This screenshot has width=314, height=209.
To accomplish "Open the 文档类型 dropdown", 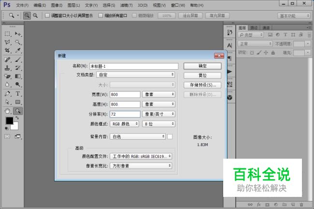I will [136, 75].
